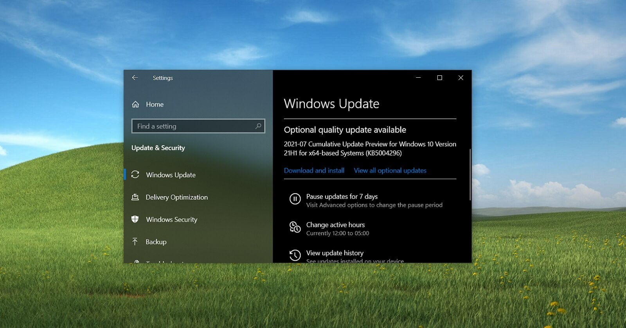626x328 pixels.
Task: Click the Windows Update vertical scrollbar
Action: click(470, 175)
